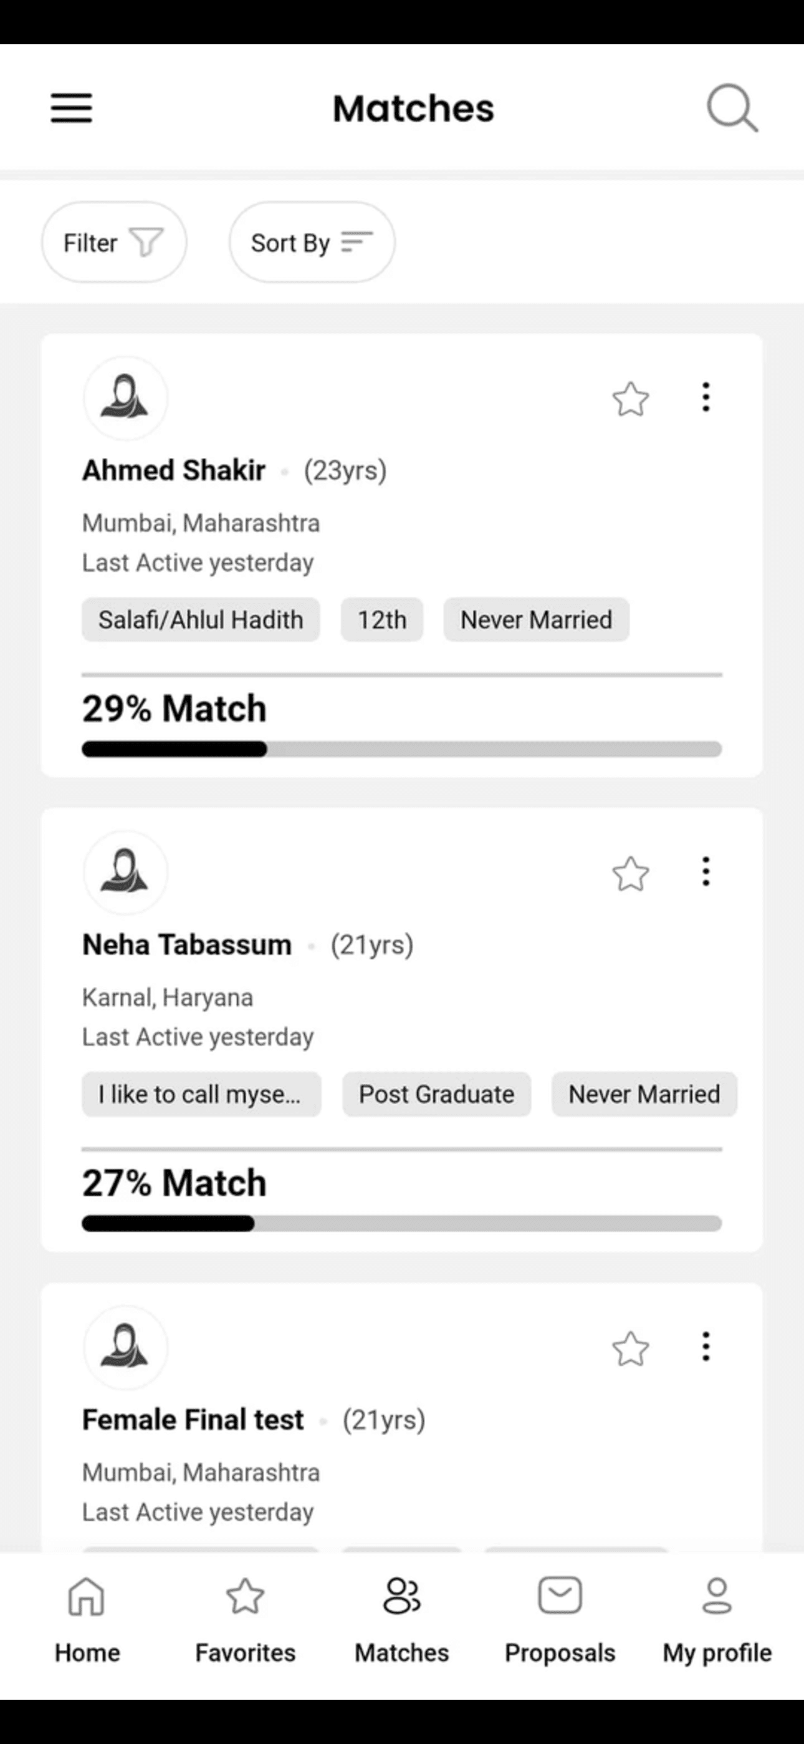Open more options for Ahmed Shakir
The width and height of the screenshot is (804, 1744).
tap(706, 397)
